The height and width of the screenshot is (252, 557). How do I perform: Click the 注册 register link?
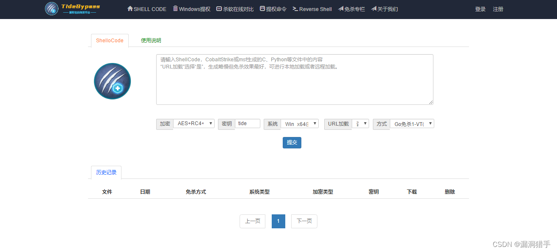tap(498, 9)
